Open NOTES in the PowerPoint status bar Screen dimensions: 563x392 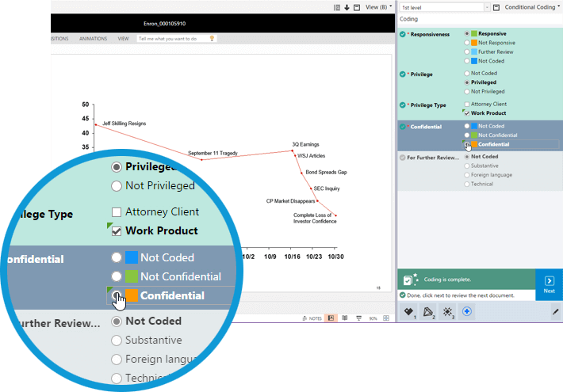312,318
